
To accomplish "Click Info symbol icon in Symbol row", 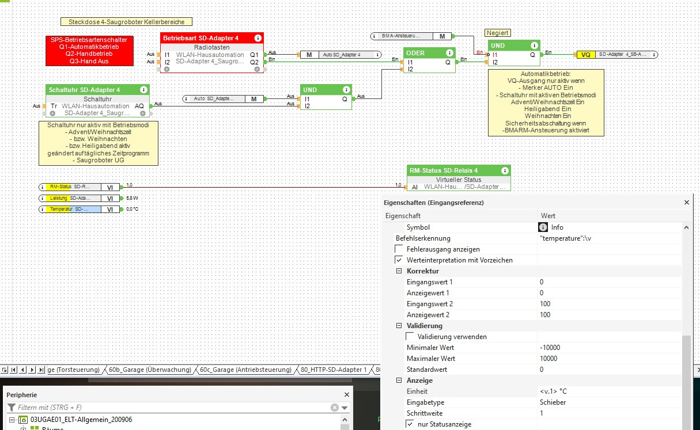I will click(x=543, y=227).
